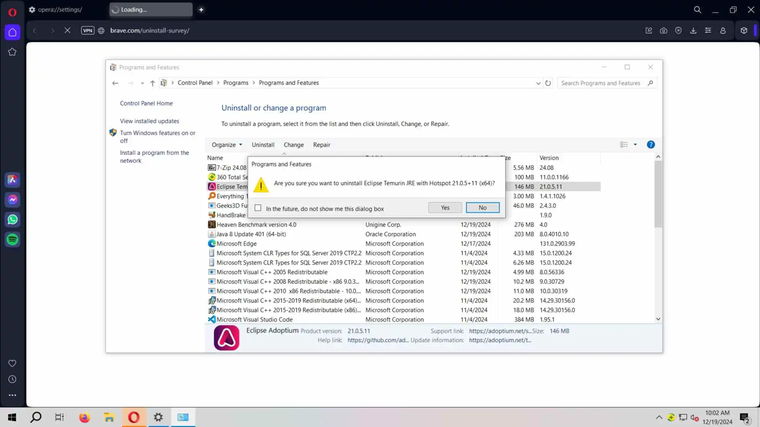The image size is (760, 427).
Task: Click No in uninstall dialog
Action: pyautogui.click(x=482, y=208)
